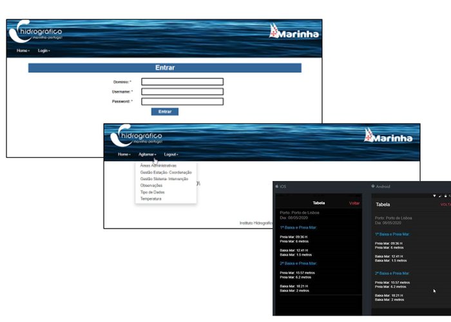
Task: Click the Apple icon beside iOS
Action: 277,187
